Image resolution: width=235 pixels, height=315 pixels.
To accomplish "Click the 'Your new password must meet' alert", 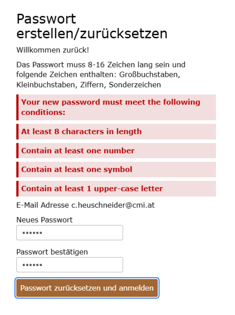I will (116, 107).
